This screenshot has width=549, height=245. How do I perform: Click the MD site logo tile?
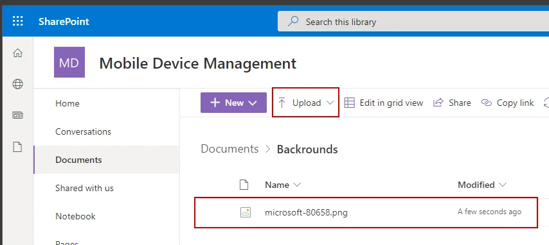pyautogui.click(x=69, y=62)
